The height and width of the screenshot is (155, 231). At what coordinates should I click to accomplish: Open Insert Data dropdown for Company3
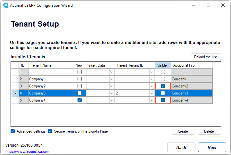(112, 93)
